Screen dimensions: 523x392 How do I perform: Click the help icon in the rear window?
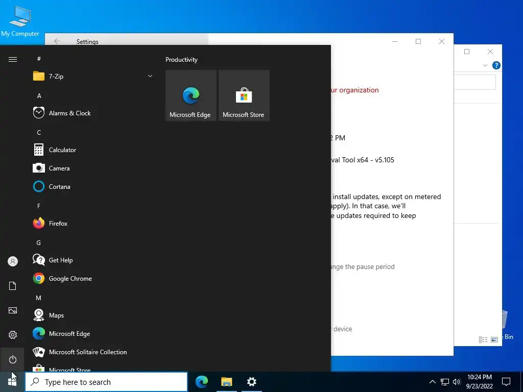click(x=496, y=65)
